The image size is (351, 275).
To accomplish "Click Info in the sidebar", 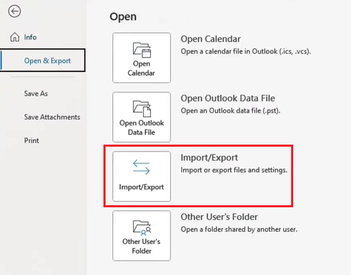I will pos(30,37).
